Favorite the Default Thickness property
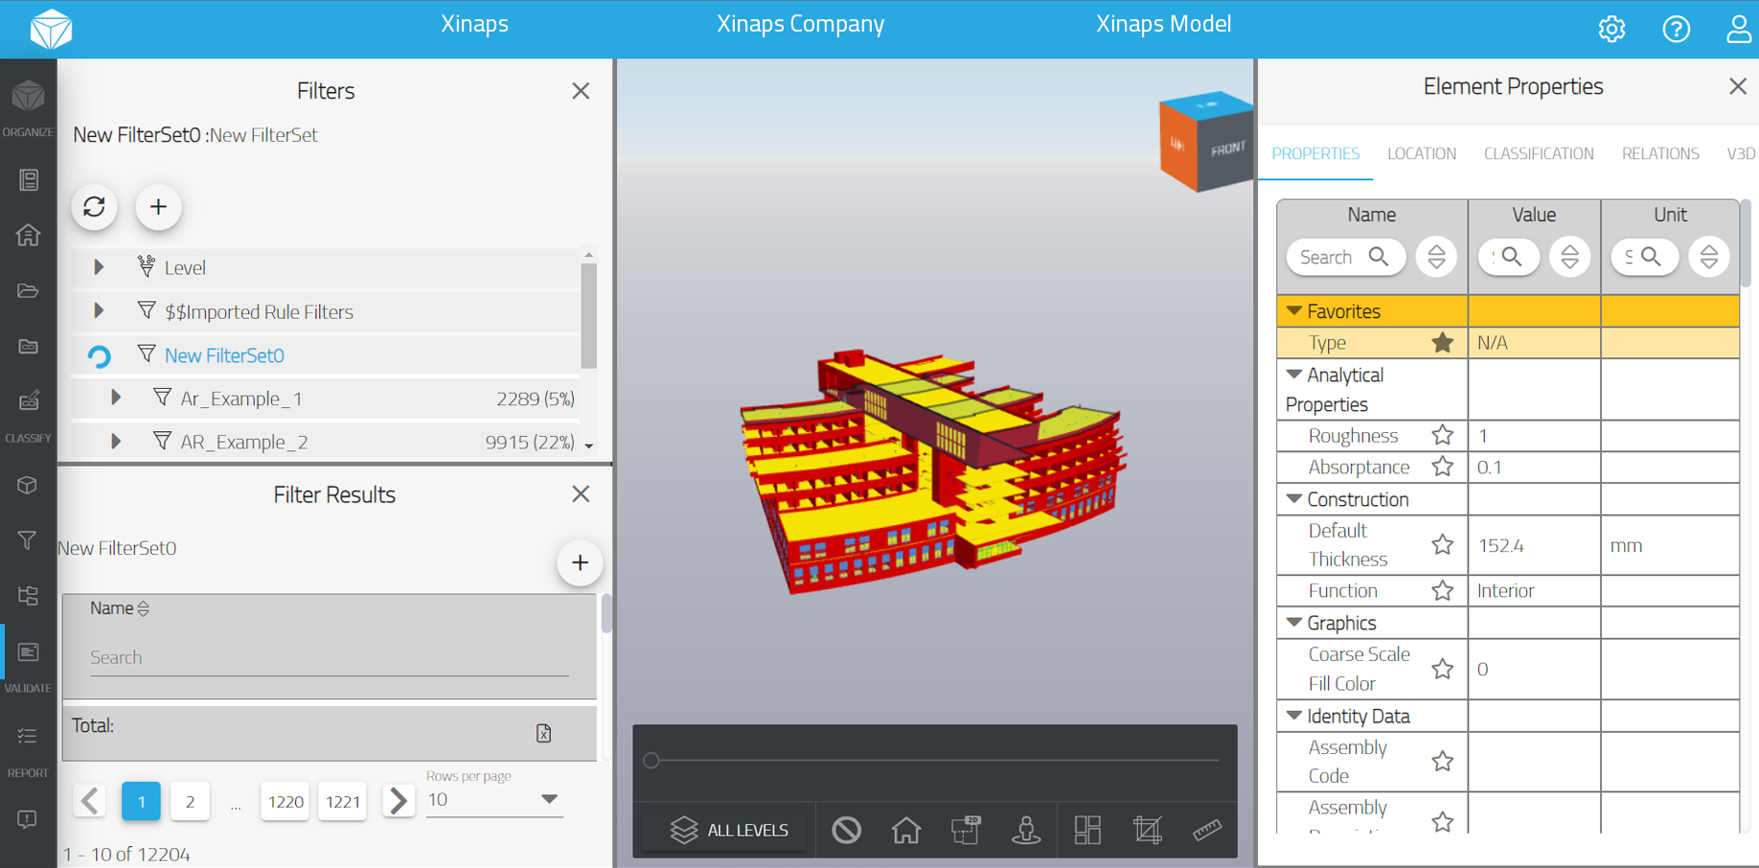Screen dimensions: 1759x868 pos(1442,545)
